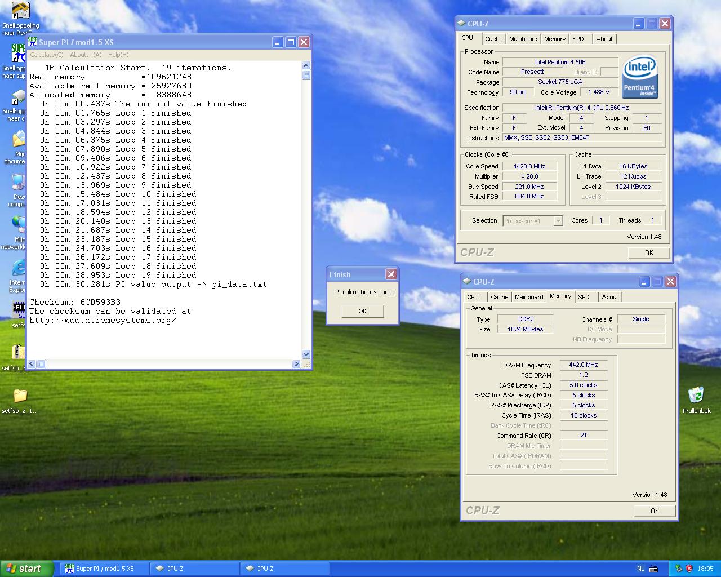The image size is (721, 577).
Task: Click the Multiplier x 20.0 field
Action: click(529, 176)
